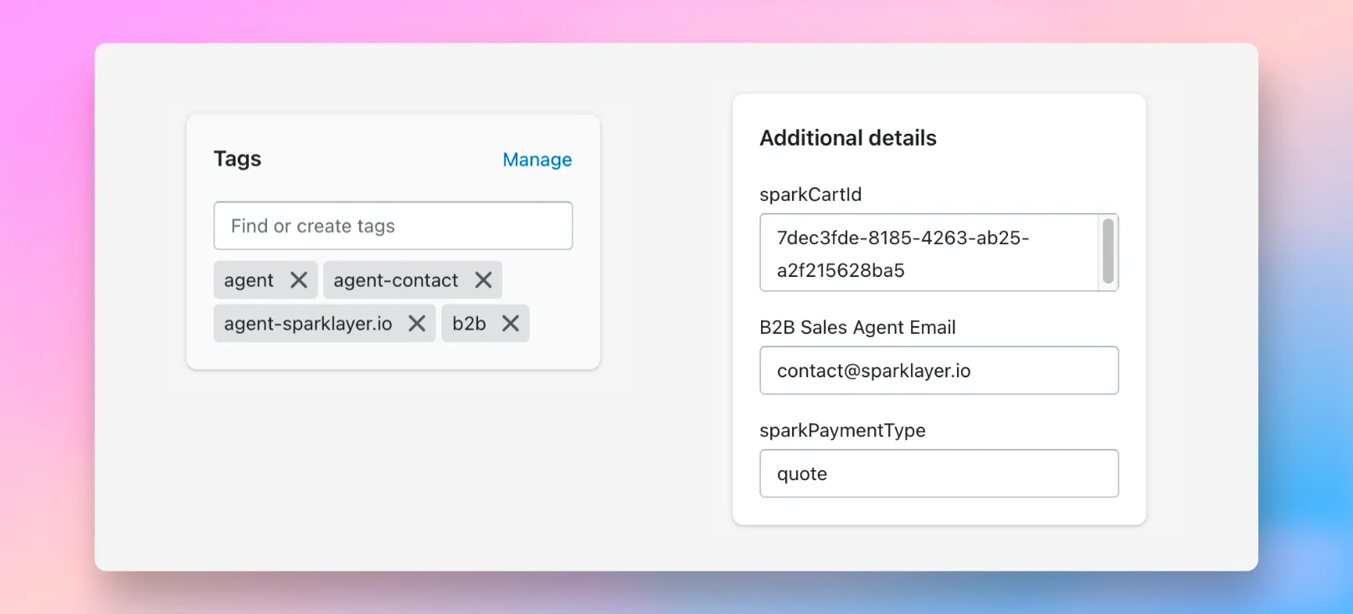1353x614 pixels.
Task: Click the agent tag text
Action: tap(249, 280)
